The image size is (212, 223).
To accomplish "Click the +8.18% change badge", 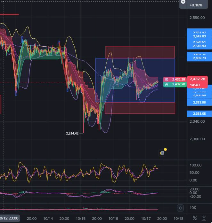I will (x=196, y=5).
